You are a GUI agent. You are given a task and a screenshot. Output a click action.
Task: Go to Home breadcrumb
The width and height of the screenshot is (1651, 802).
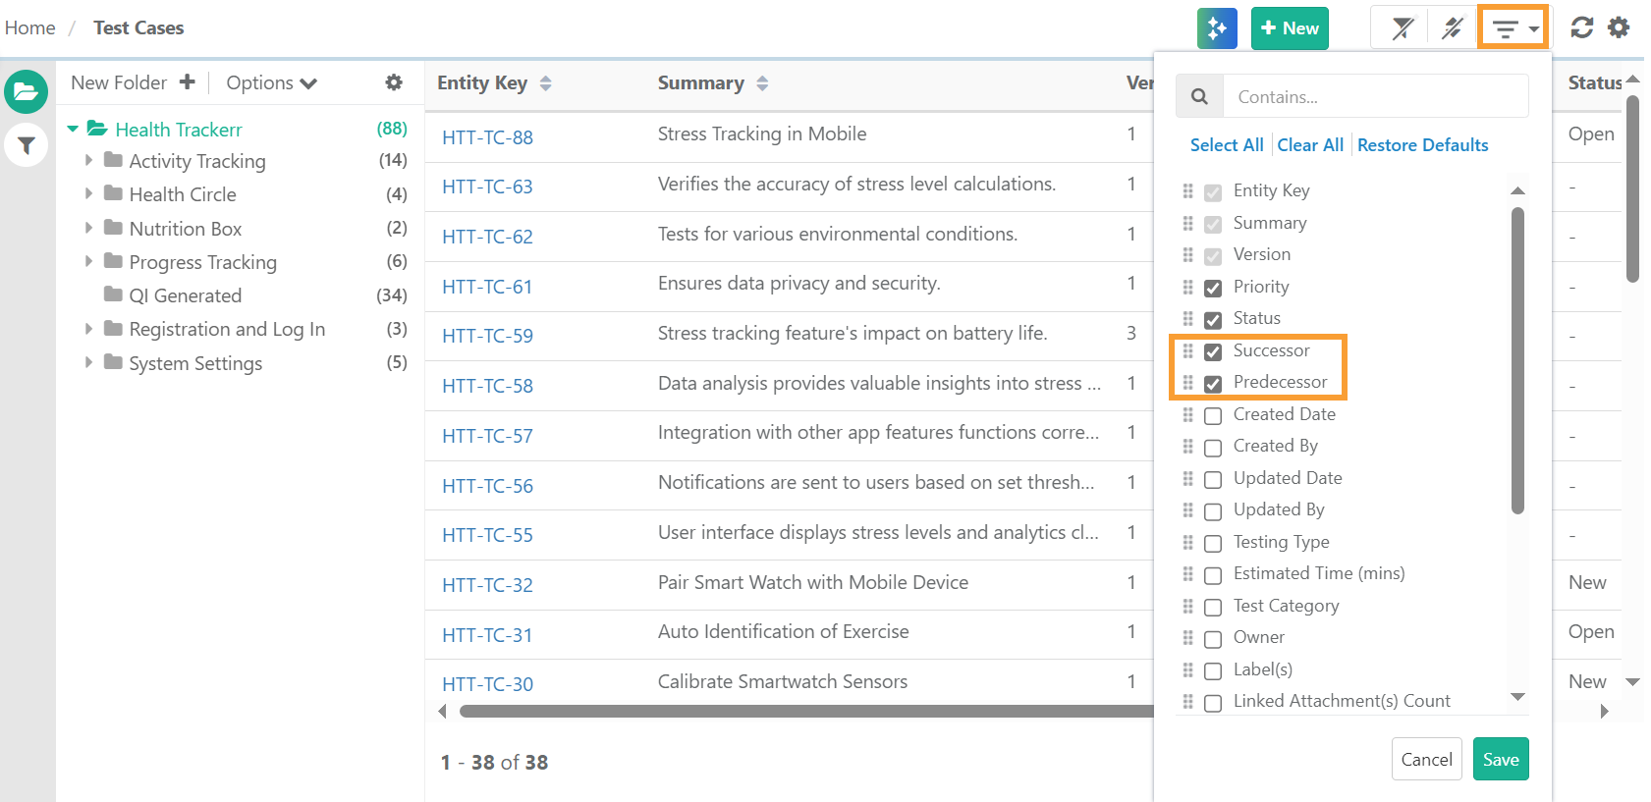(x=30, y=27)
